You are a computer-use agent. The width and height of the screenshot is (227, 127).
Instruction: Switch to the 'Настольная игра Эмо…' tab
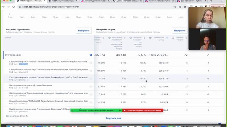pos(159,1)
